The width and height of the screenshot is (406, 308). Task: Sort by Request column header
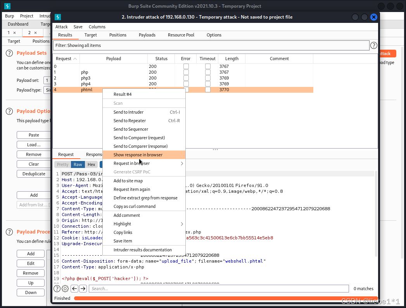(66, 59)
